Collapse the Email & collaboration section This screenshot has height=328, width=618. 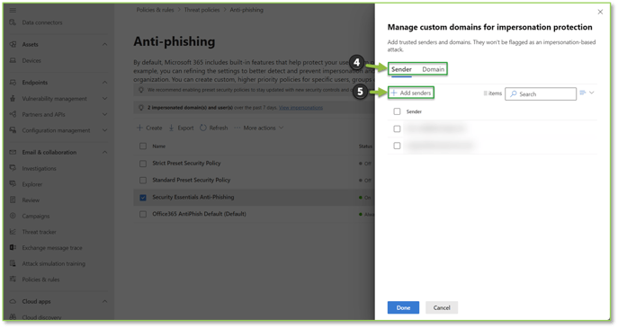105,153
